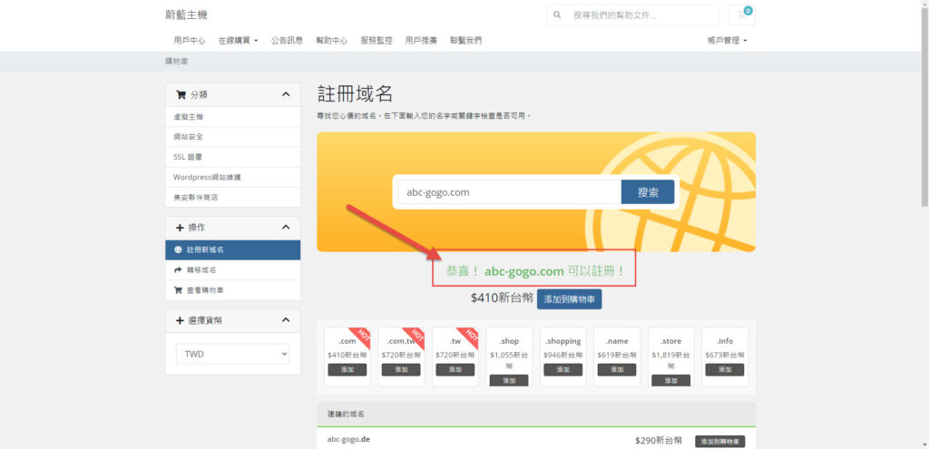Screen dimensions: 929x449
Task: Click the cart icon in 分類 header
Action: (x=181, y=94)
